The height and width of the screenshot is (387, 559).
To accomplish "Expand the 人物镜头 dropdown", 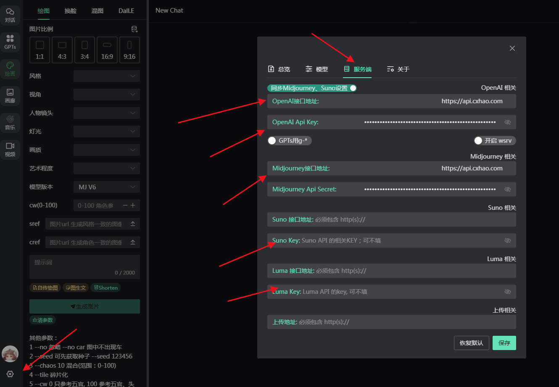I will pos(107,113).
